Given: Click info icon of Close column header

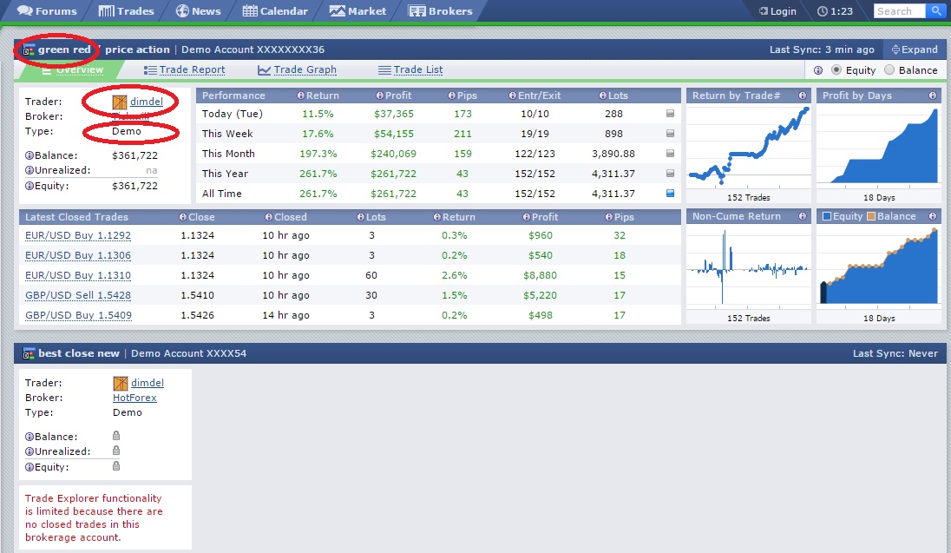Looking at the screenshot, I should coord(182,217).
